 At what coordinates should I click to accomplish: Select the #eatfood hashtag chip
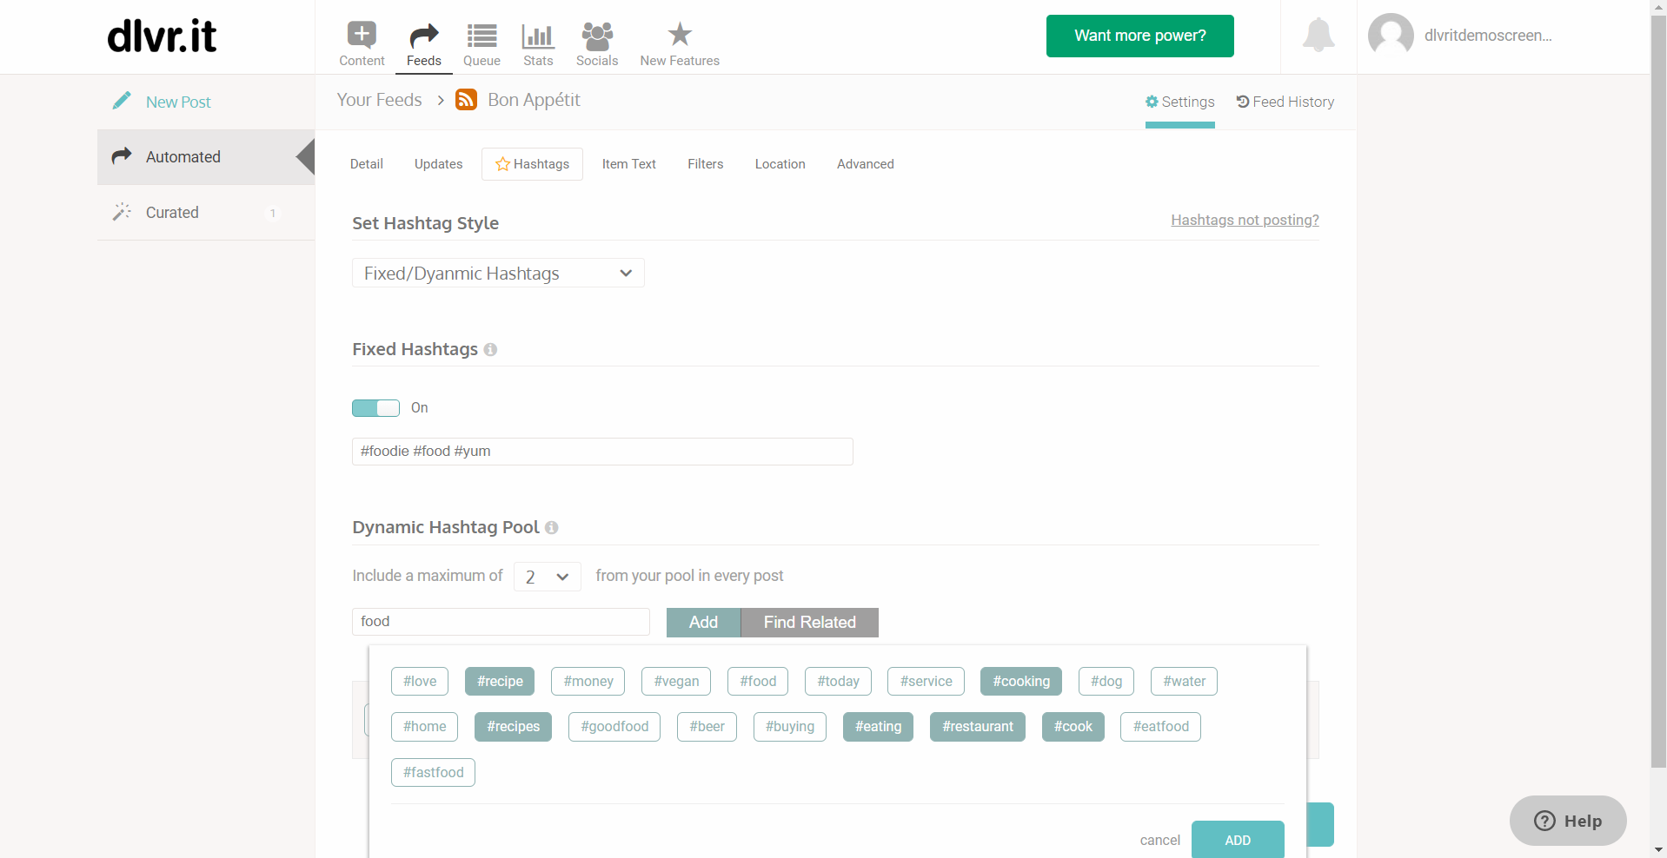pos(1161,727)
